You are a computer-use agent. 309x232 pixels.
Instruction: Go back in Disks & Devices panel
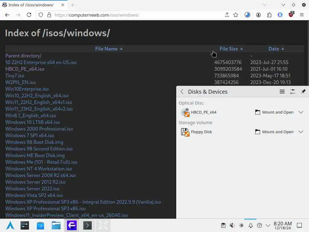182,92
